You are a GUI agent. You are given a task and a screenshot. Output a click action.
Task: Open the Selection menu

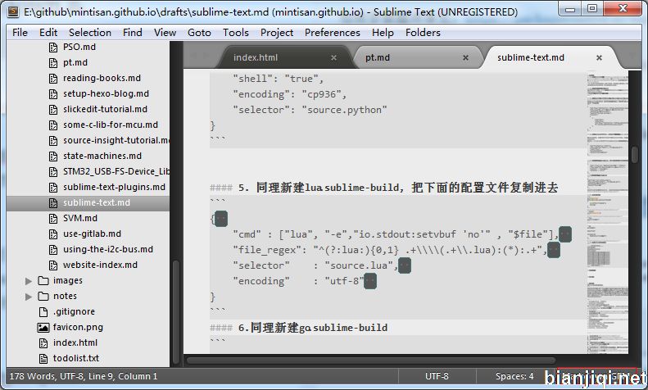[x=90, y=32]
